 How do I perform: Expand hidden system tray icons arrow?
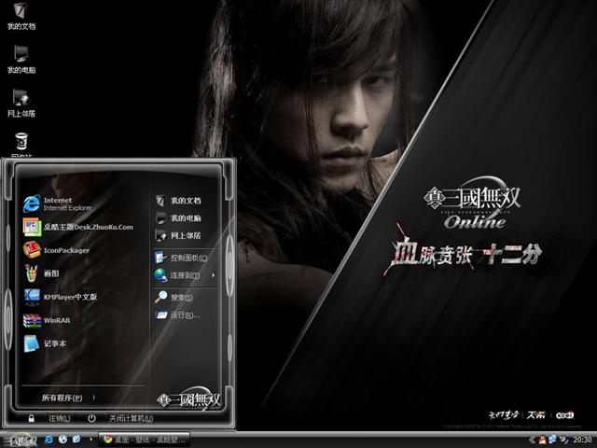[532, 440]
